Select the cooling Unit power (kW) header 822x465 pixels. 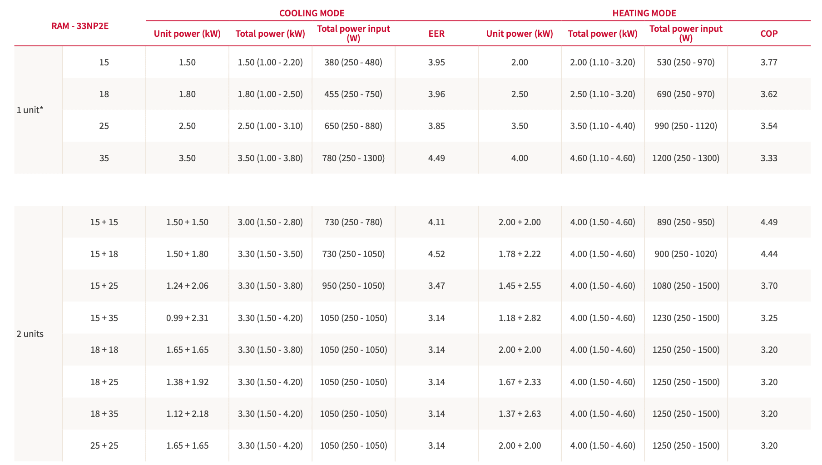pyautogui.click(x=187, y=34)
